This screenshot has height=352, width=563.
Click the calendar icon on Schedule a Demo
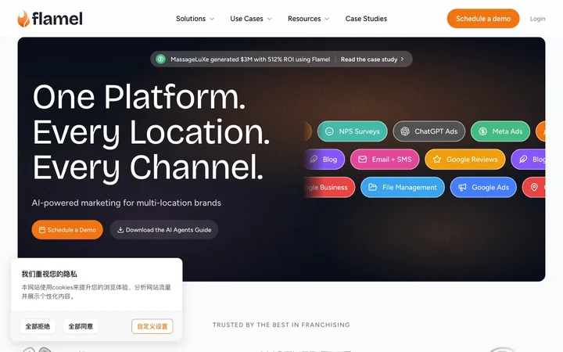pyautogui.click(x=42, y=230)
